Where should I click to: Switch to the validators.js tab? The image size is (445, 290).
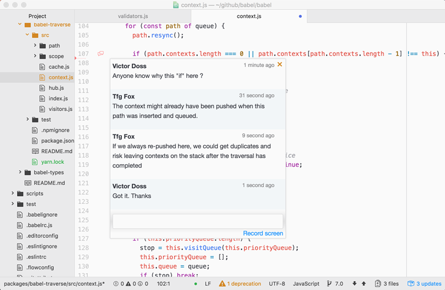133,16
